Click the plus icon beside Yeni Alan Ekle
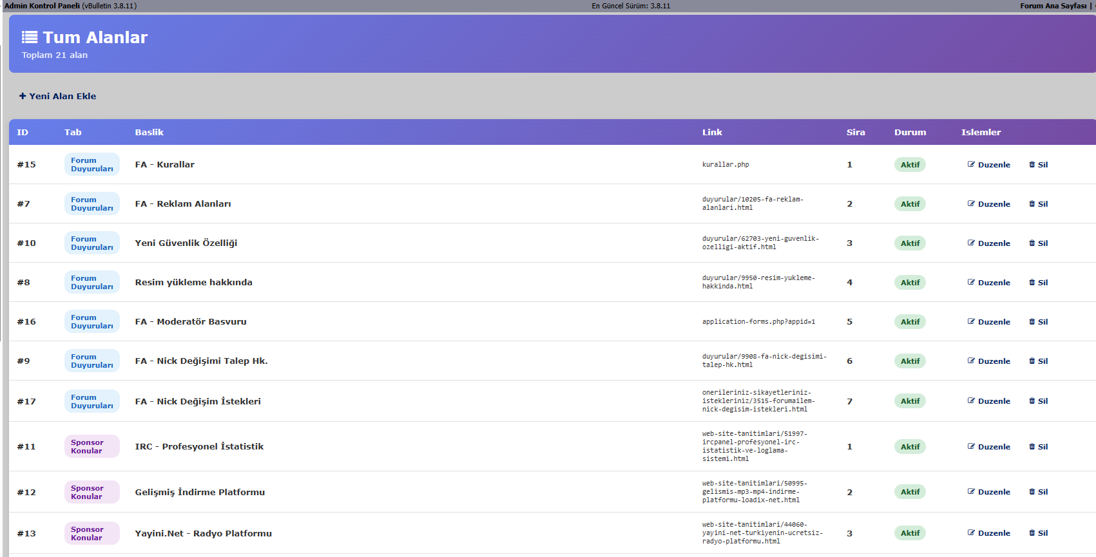Screen dimensions: 1096x557 [23, 96]
